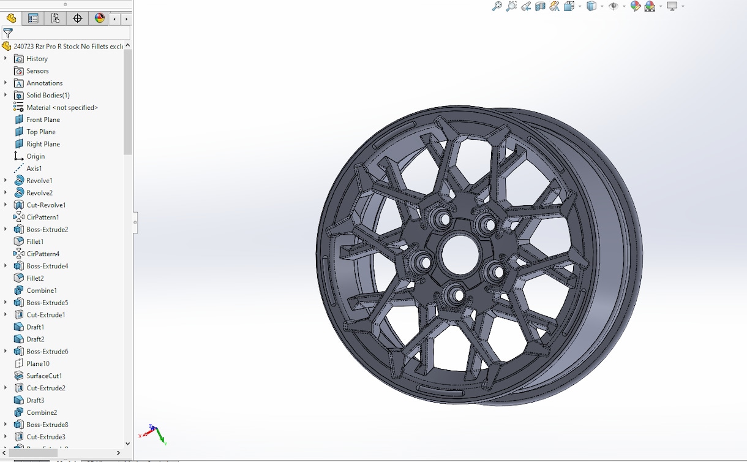The width and height of the screenshot is (747, 462).
Task: Click the View Settings monitor icon
Action: [x=672, y=6]
